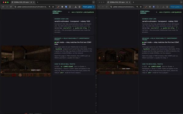The image size is (183, 114).
Task: Mute the right window's DOSBox tab audio
Action: (127, 2)
